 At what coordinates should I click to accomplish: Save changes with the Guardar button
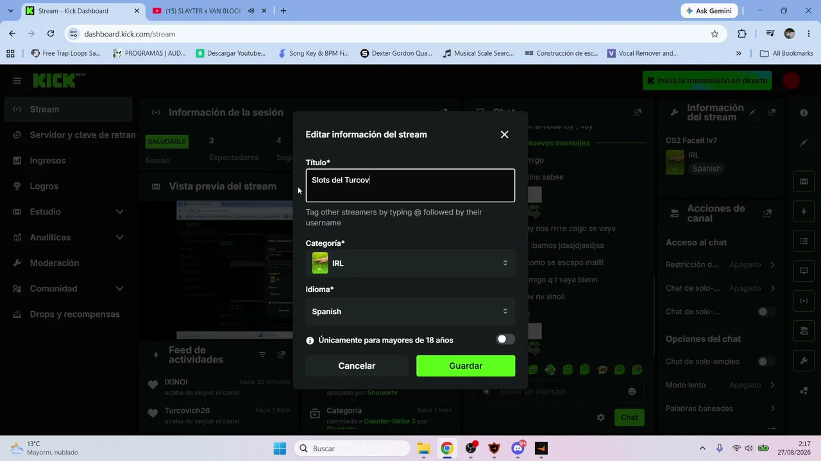click(x=466, y=366)
